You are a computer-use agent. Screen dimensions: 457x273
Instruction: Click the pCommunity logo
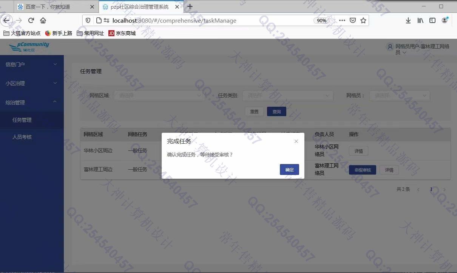[29, 47]
